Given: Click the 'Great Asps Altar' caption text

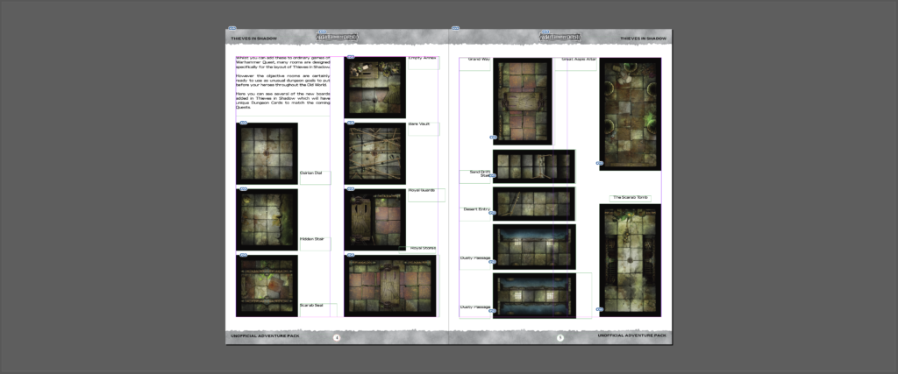Looking at the screenshot, I should tap(579, 60).
